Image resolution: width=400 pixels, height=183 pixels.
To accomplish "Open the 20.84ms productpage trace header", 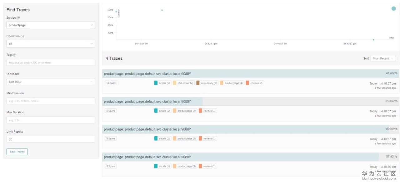I will point(251,101).
